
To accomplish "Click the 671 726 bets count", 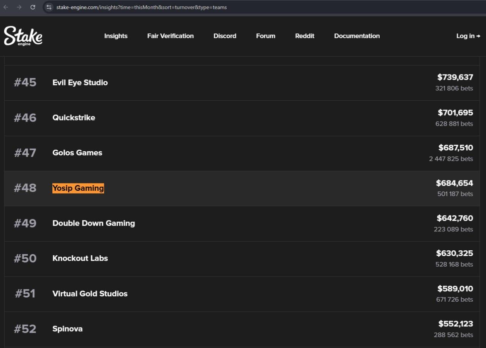I will pyautogui.click(x=454, y=300).
